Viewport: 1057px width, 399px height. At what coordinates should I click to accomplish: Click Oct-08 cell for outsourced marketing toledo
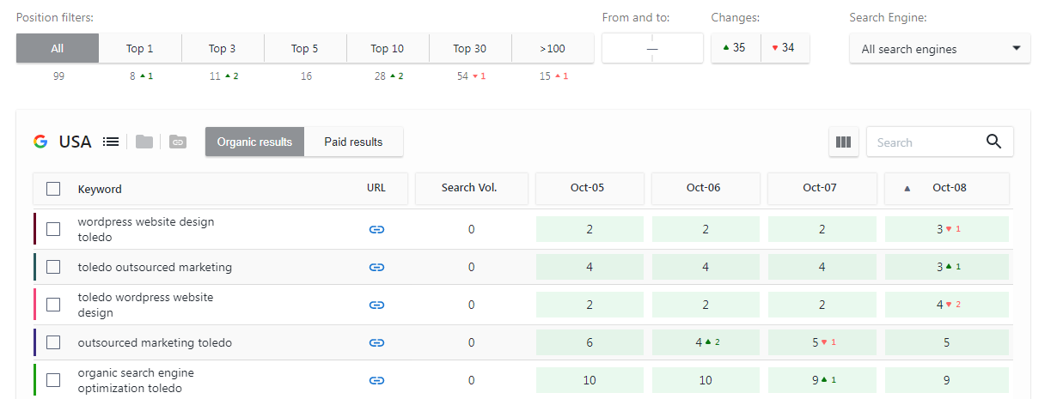point(946,342)
